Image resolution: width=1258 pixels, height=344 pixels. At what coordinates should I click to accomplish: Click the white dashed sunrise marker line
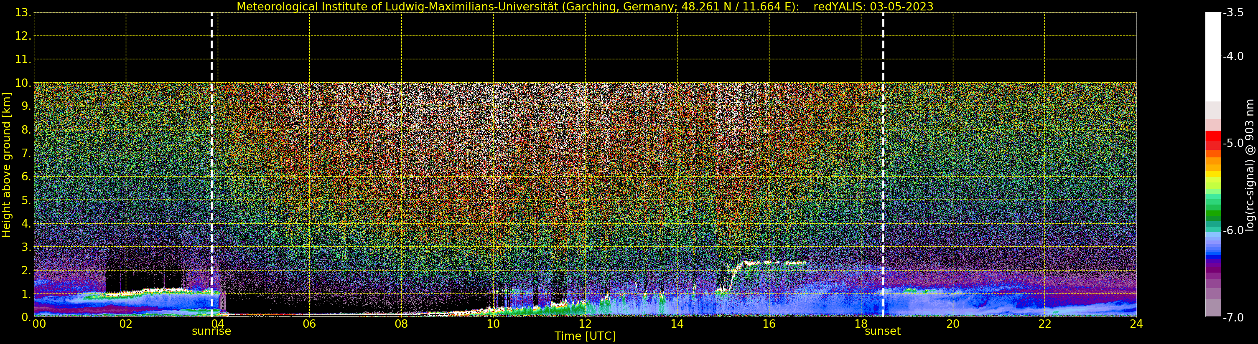[x=211, y=165]
